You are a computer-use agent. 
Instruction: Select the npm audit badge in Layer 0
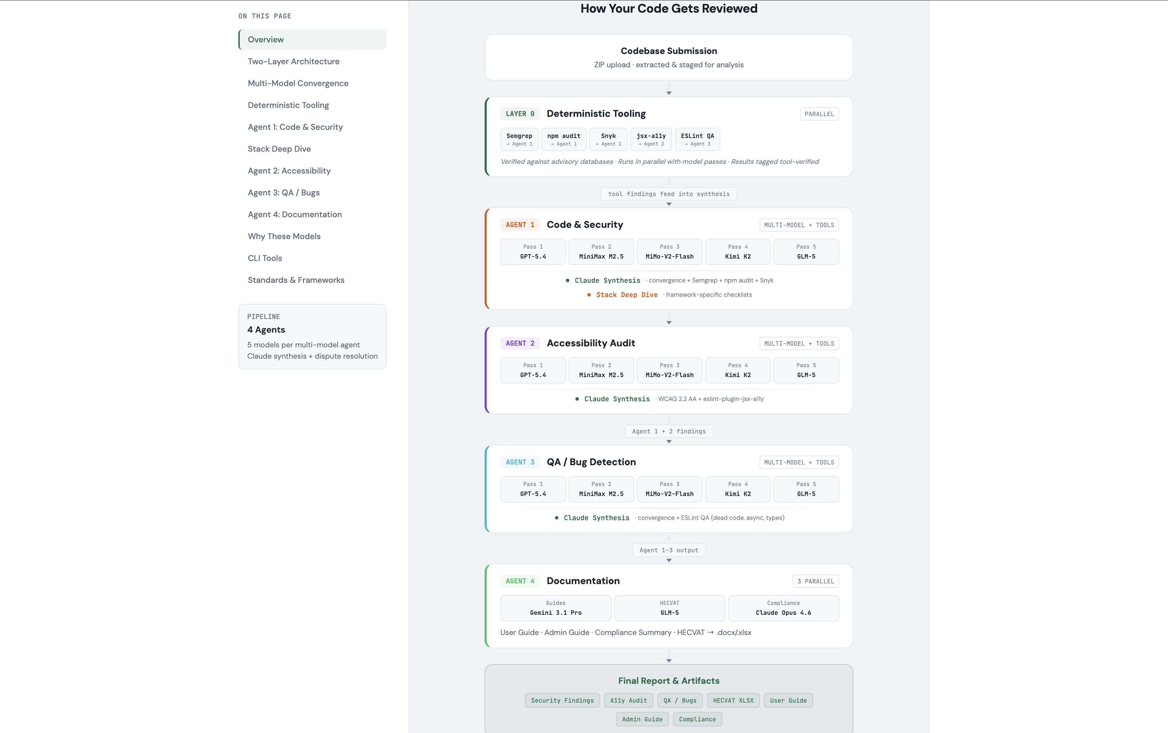point(563,139)
